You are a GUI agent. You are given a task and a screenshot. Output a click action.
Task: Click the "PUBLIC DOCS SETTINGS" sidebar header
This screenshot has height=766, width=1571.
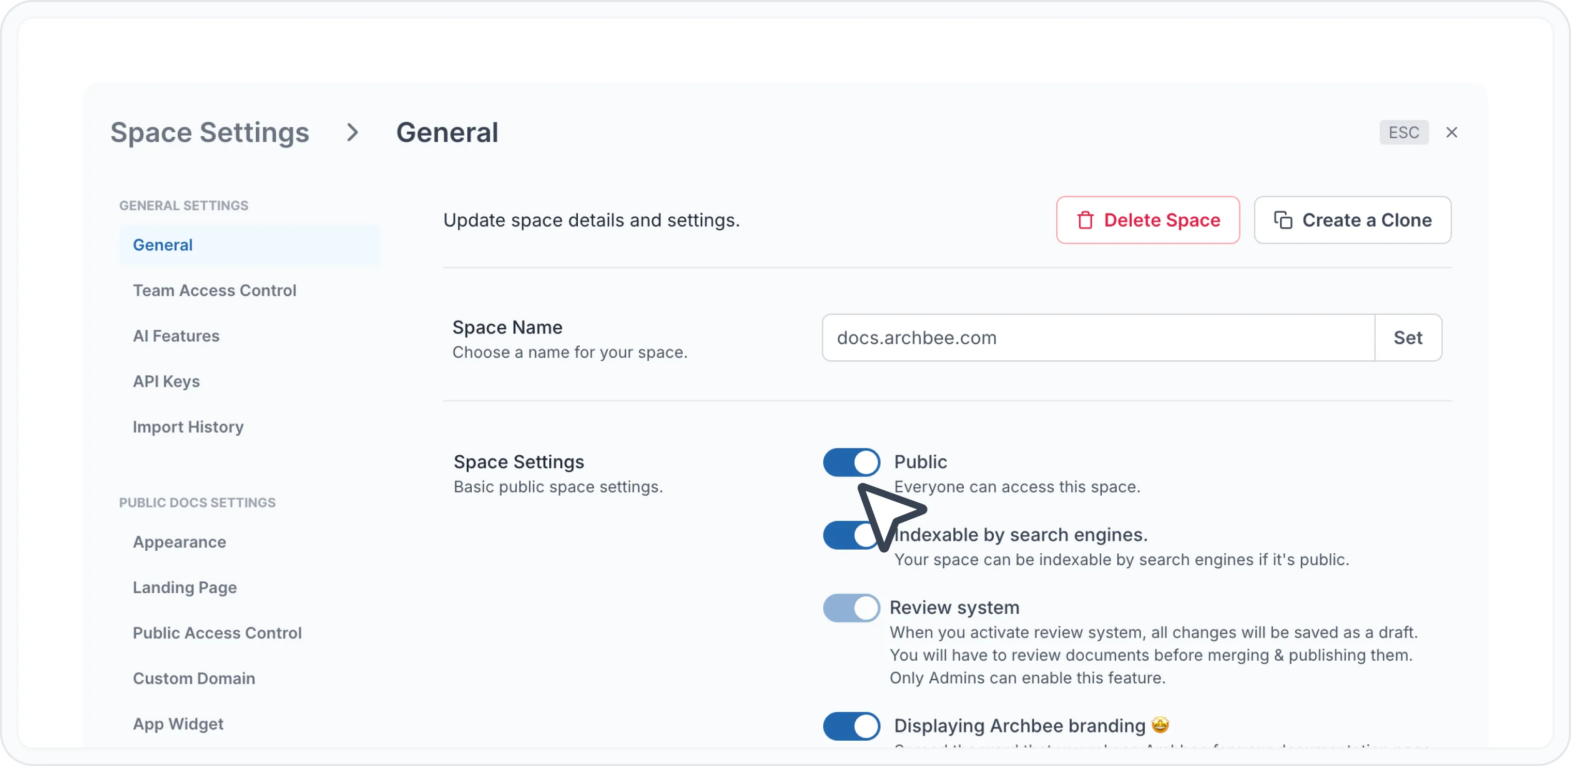[197, 503]
